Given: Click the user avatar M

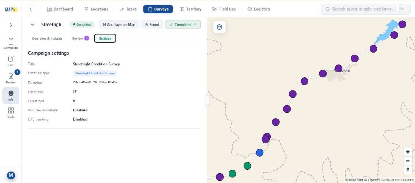Looking at the screenshot, I should (x=11, y=175).
